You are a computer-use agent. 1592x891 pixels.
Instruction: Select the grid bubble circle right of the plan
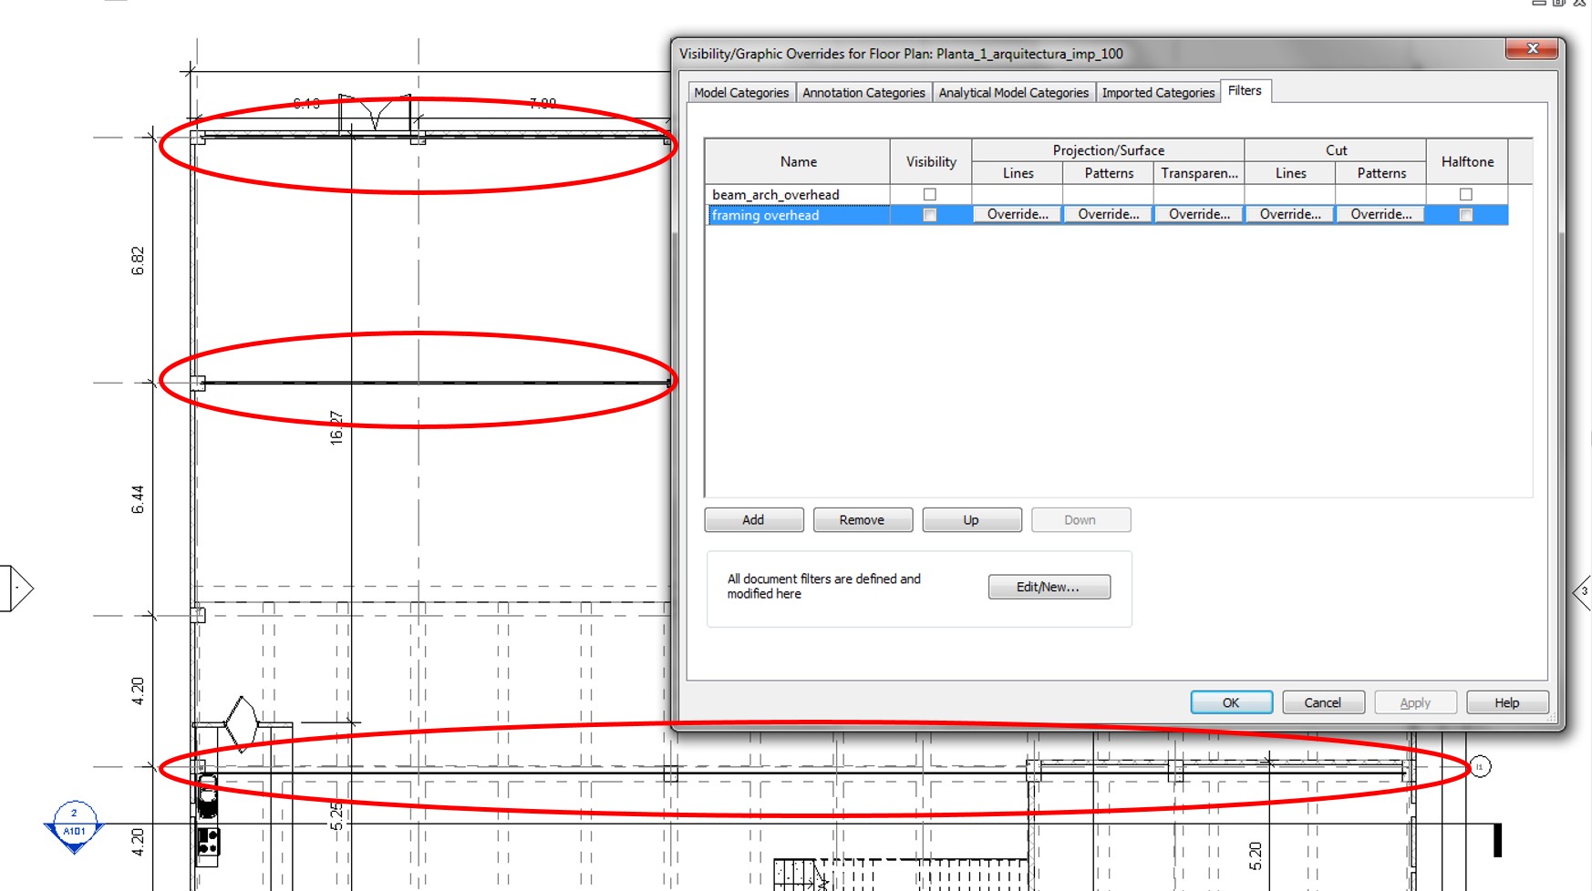pyautogui.click(x=1480, y=767)
